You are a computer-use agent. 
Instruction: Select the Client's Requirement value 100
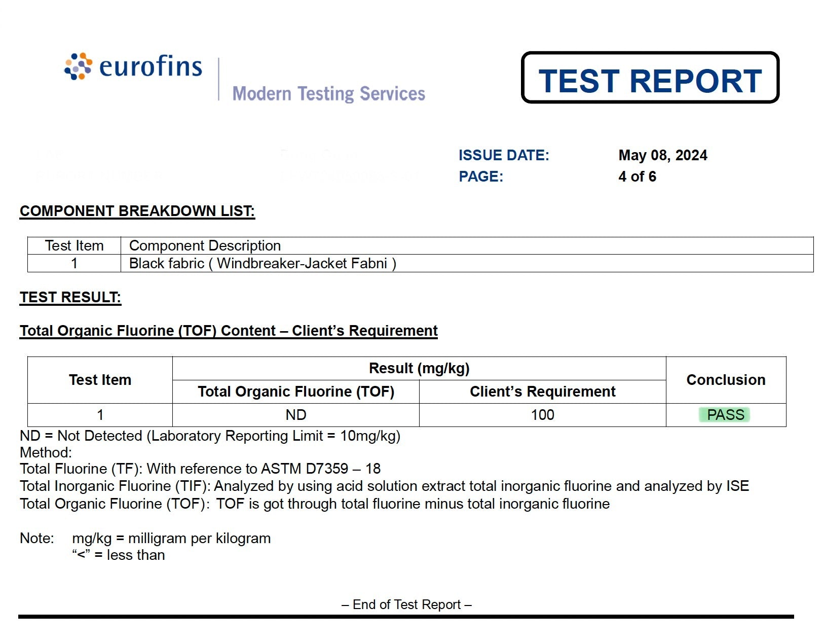pyautogui.click(x=542, y=415)
